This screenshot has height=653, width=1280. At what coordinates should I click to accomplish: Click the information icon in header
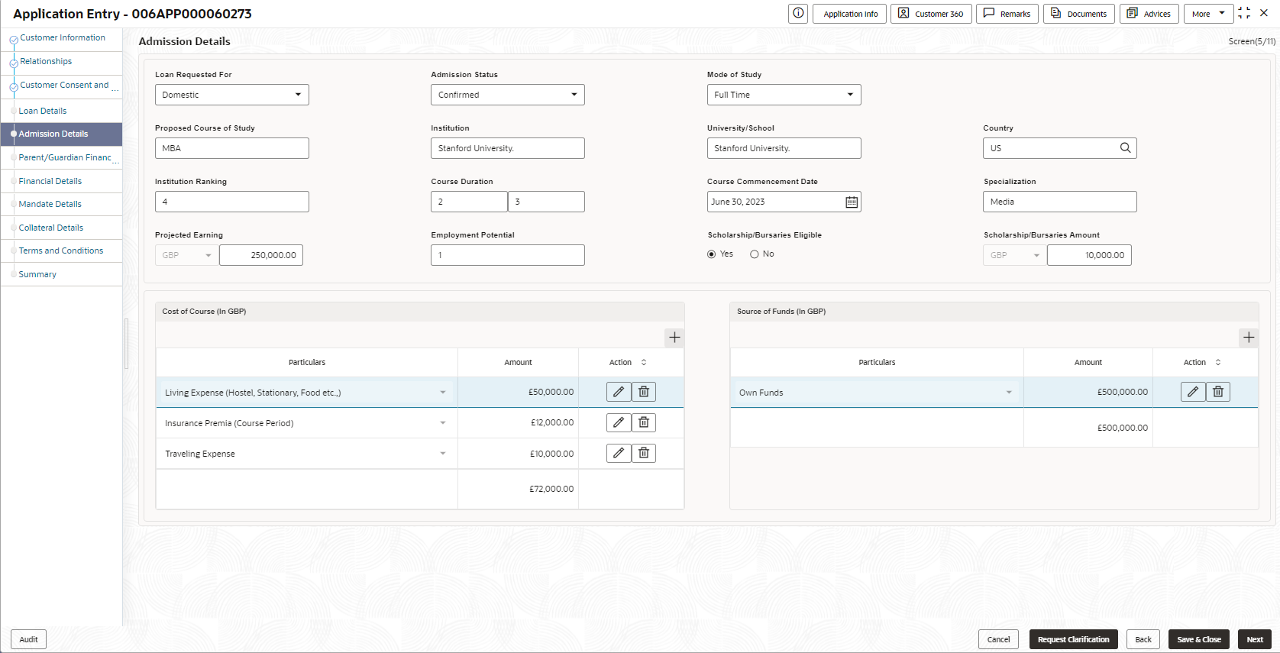798,13
